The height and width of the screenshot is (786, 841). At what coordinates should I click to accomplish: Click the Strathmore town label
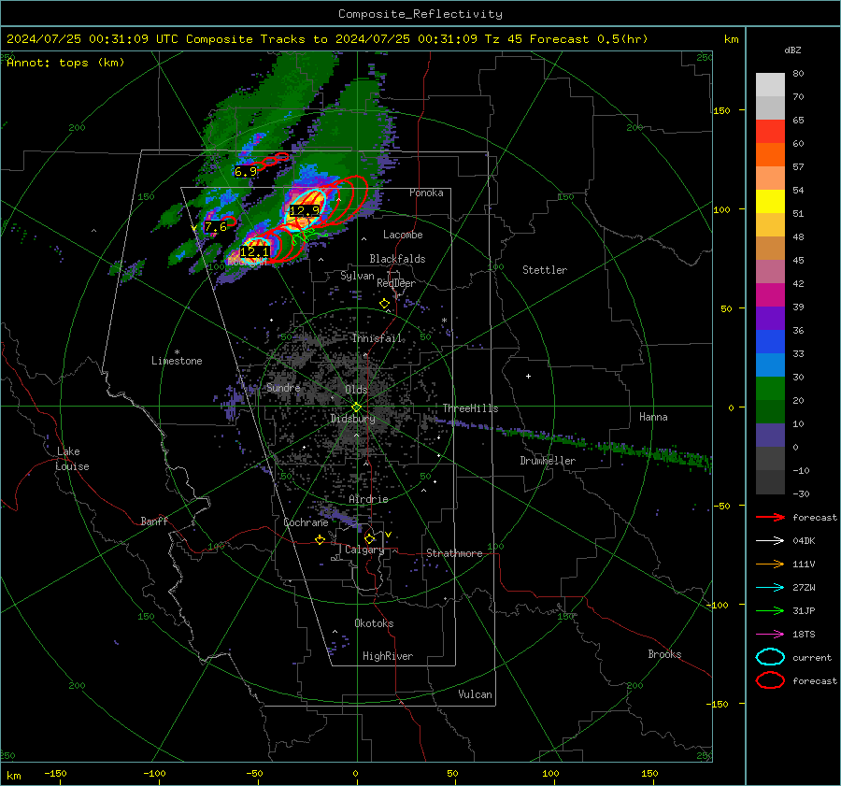coord(454,553)
